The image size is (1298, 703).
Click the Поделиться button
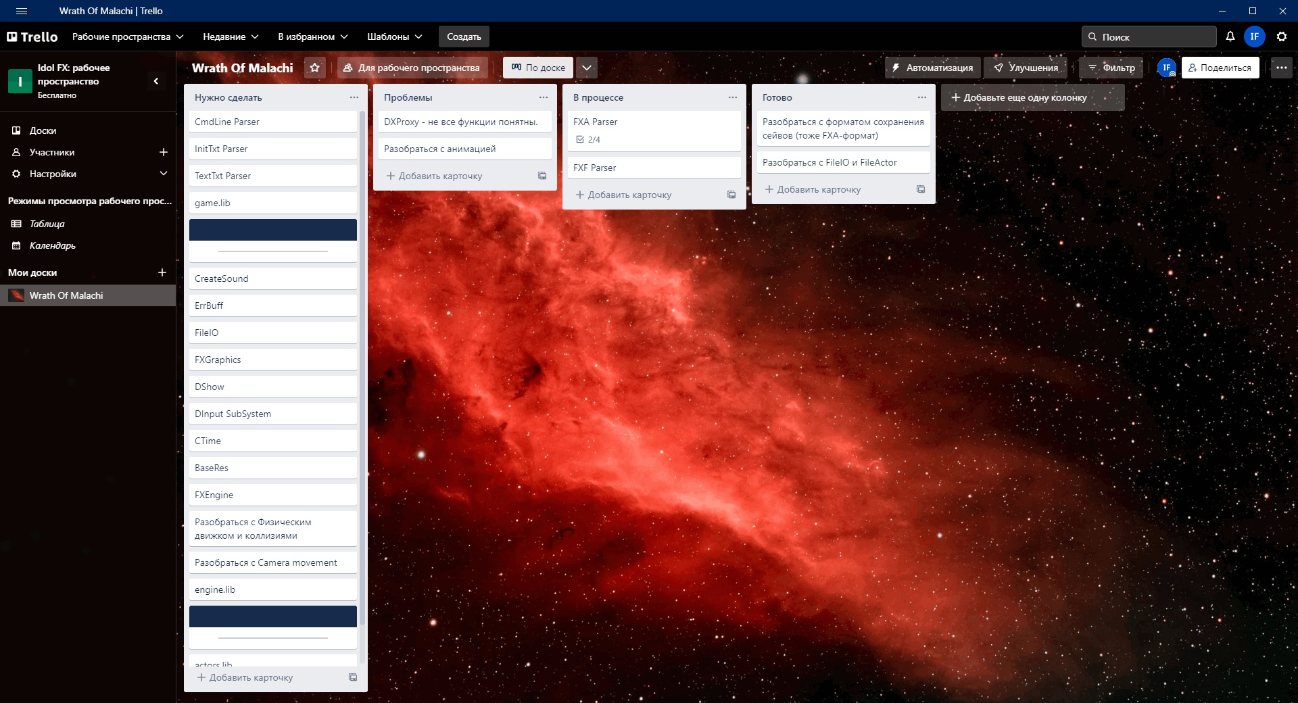point(1220,68)
